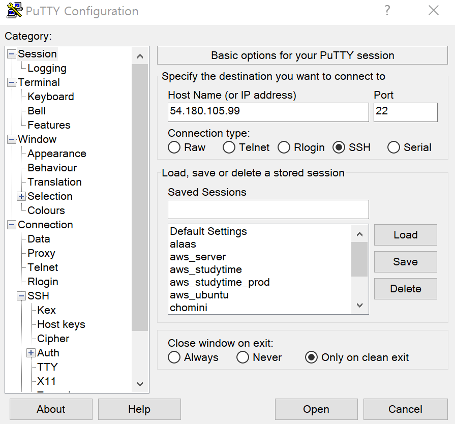Expand the Auth tree node
The height and width of the screenshot is (424, 455).
pyautogui.click(x=31, y=353)
